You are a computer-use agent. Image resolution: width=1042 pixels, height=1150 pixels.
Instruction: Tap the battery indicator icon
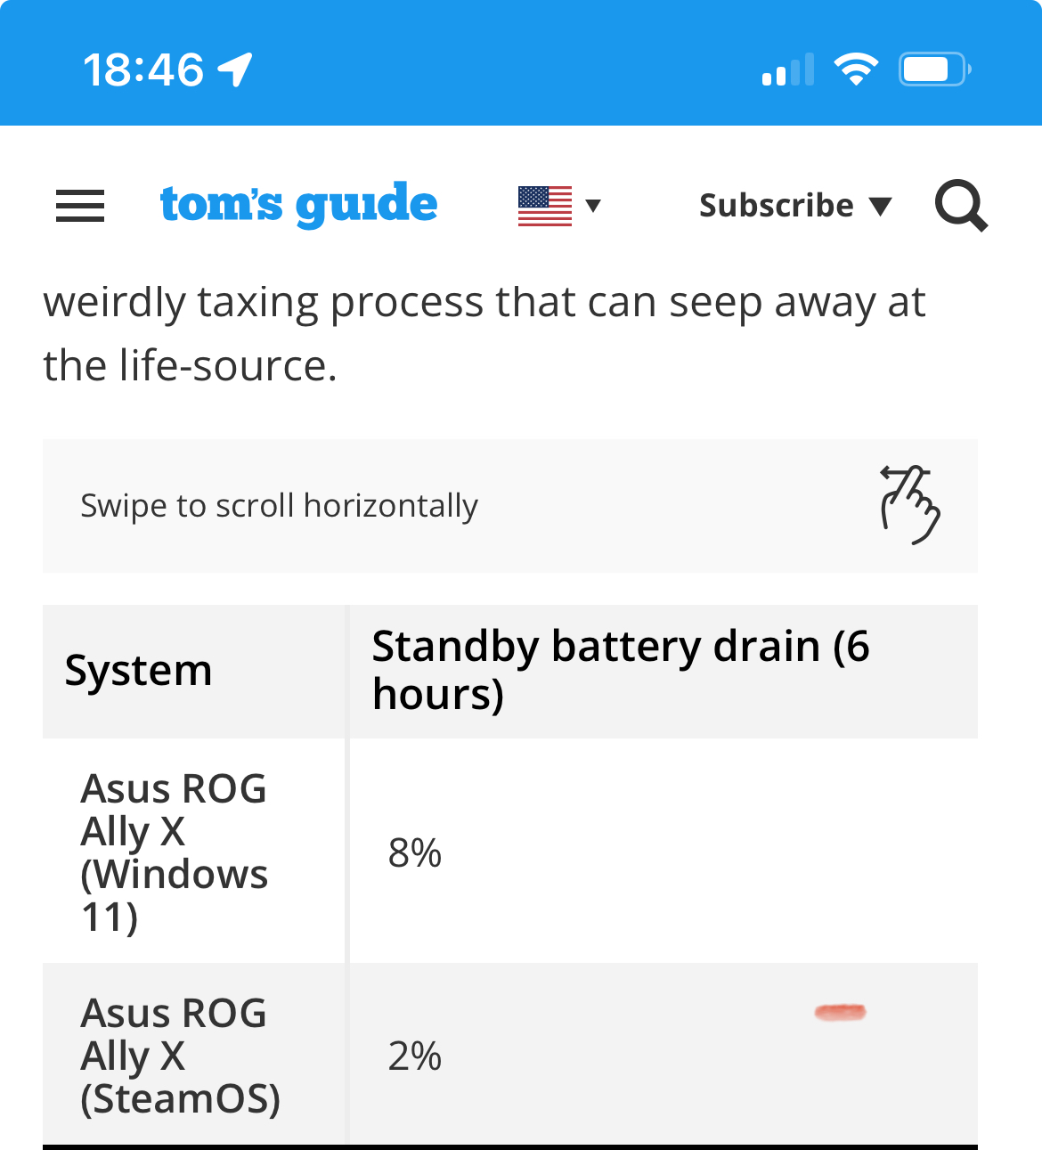click(x=932, y=69)
